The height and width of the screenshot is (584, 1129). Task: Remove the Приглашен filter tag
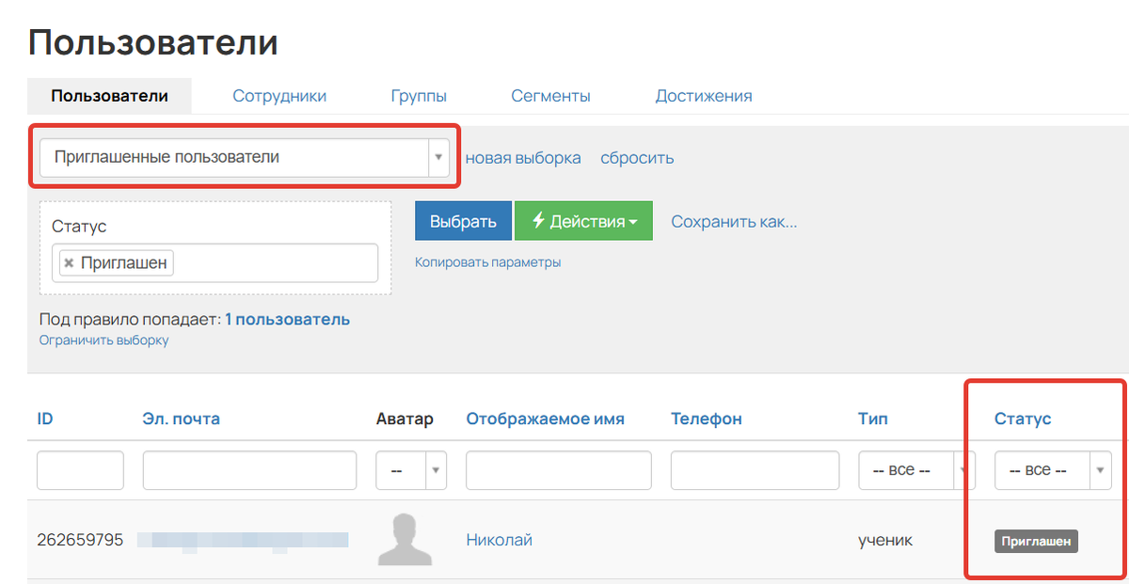tap(70, 262)
